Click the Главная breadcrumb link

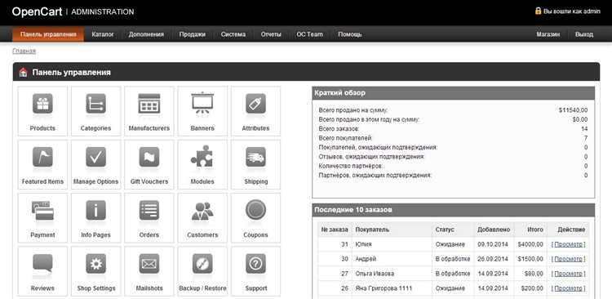(x=24, y=51)
